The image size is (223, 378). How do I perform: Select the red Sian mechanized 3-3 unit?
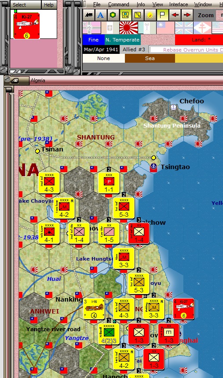pyautogui.click(x=124, y=258)
